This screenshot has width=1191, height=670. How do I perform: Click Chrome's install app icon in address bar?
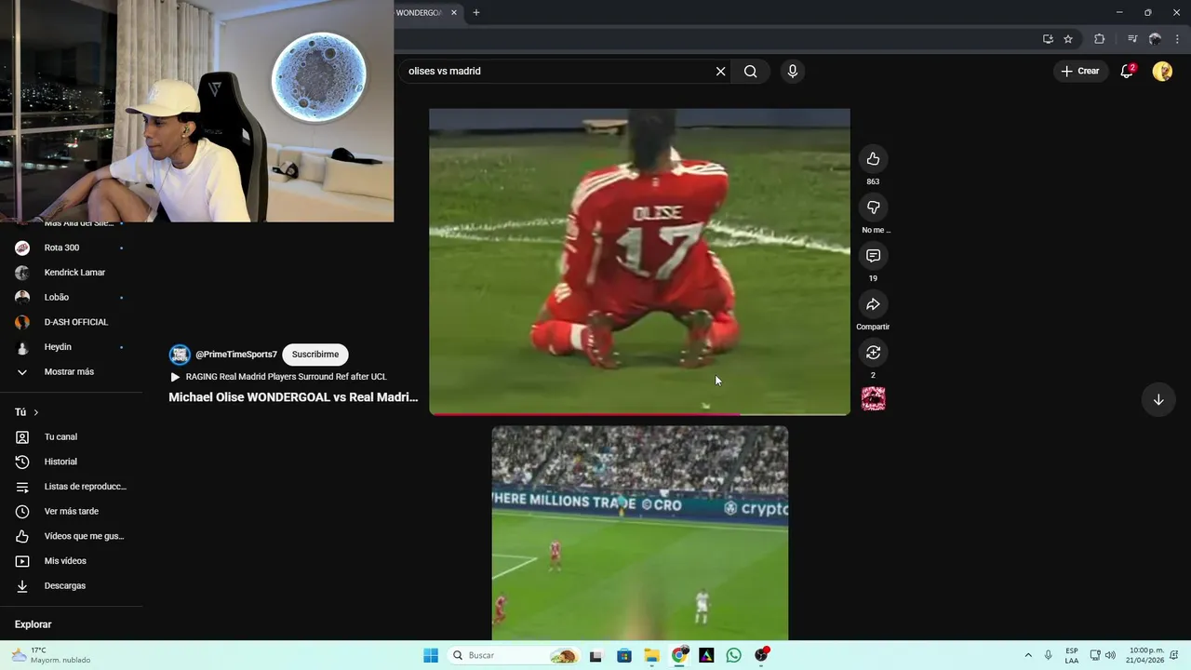pos(1048,39)
